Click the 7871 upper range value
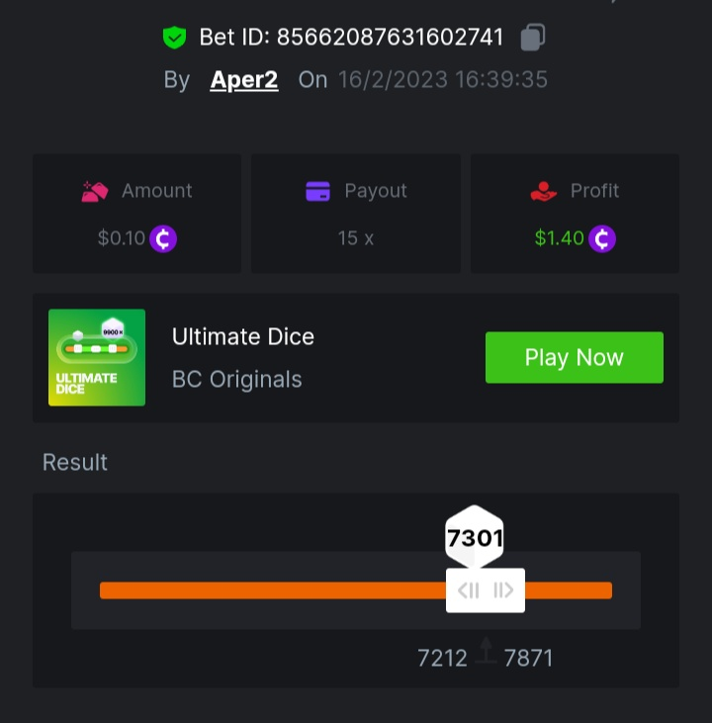The width and height of the screenshot is (712, 723). [529, 658]
